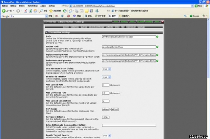
Task: Click the Rerequest Interval input field
Action: pos(106,117)
